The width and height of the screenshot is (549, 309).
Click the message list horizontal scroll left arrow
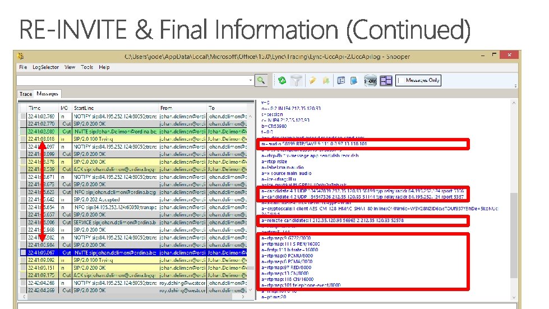24,297
